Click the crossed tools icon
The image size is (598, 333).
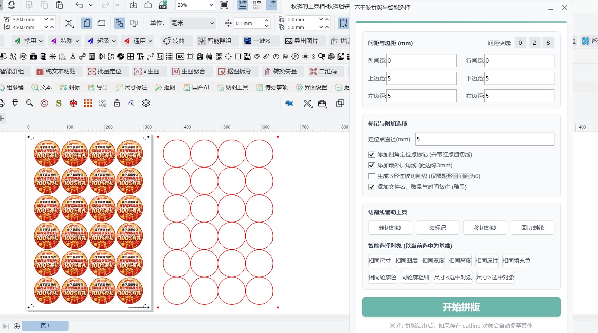click(x=307, y=104)
